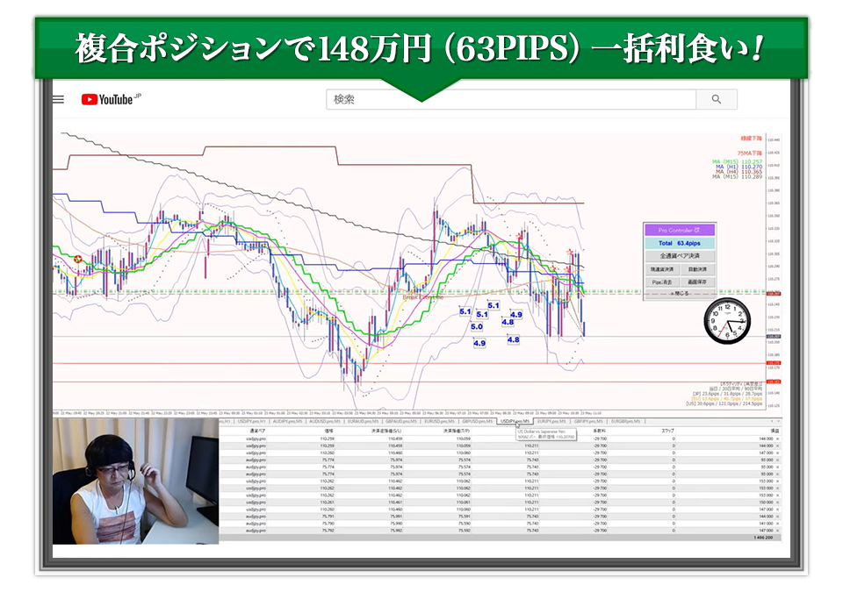Select the active USDJPY.pro,M5 chart tab
The width and height of the screenshot is (843, 592).
515,421
